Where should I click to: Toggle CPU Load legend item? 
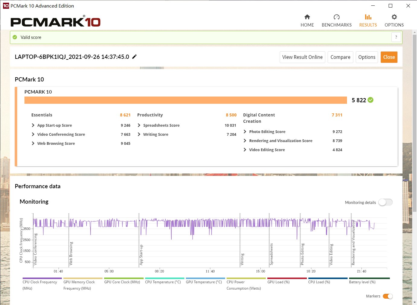click(328, 281)
